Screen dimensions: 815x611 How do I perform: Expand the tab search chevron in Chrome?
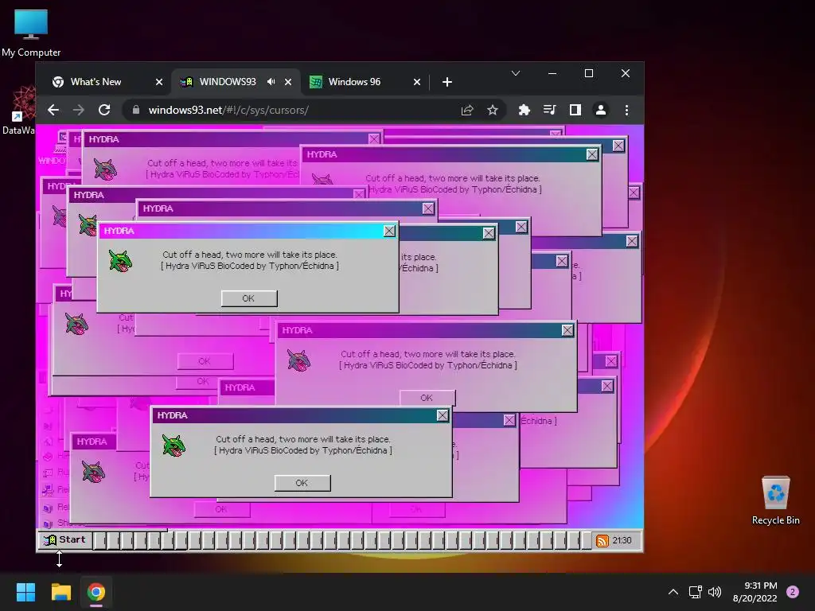pos(515,73)
